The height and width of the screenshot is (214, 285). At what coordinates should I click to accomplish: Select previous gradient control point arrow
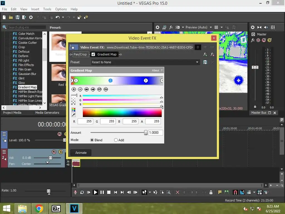click(87, 89)
